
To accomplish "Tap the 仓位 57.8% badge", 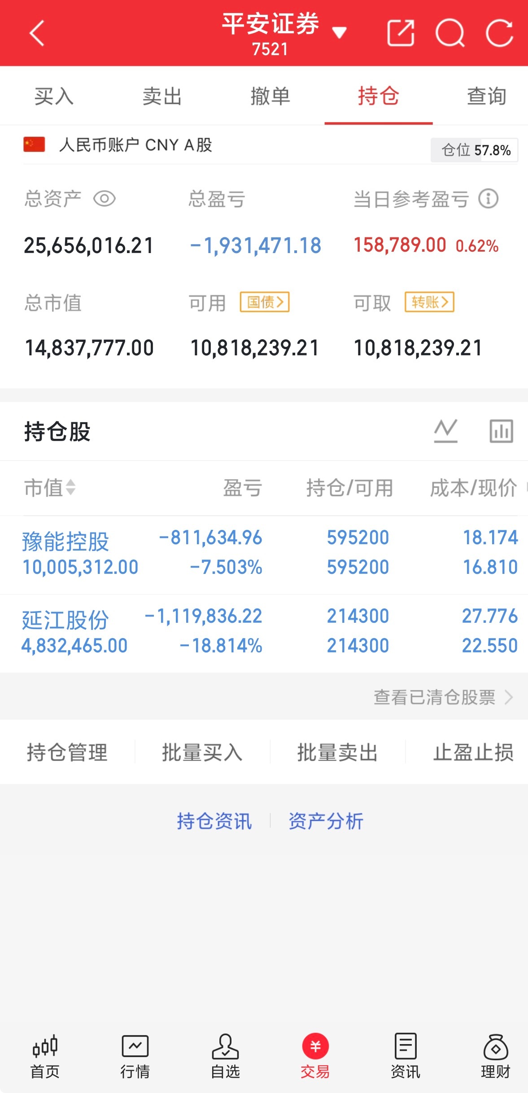I will tap(474, 150).
